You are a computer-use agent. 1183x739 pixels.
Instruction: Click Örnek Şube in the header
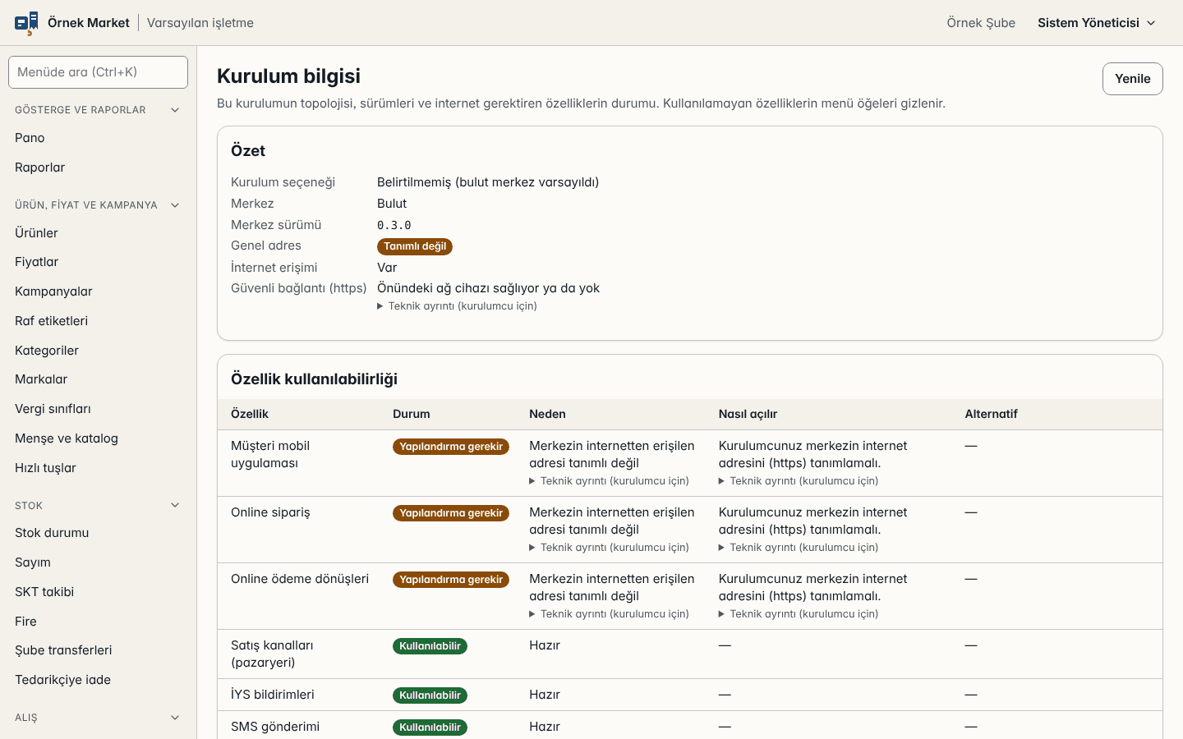(981, 23)
